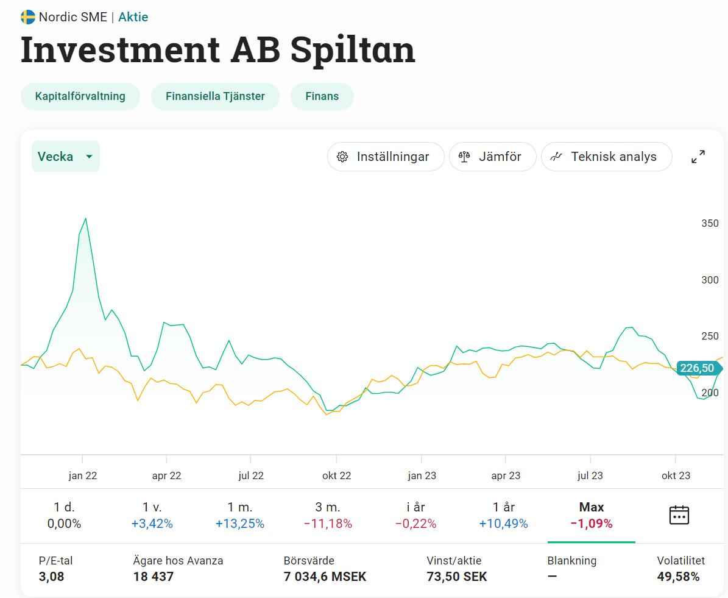Open the Vecka interval dropdown
Viewport: 728px width, 598px height.
click(x=65, y=156)
